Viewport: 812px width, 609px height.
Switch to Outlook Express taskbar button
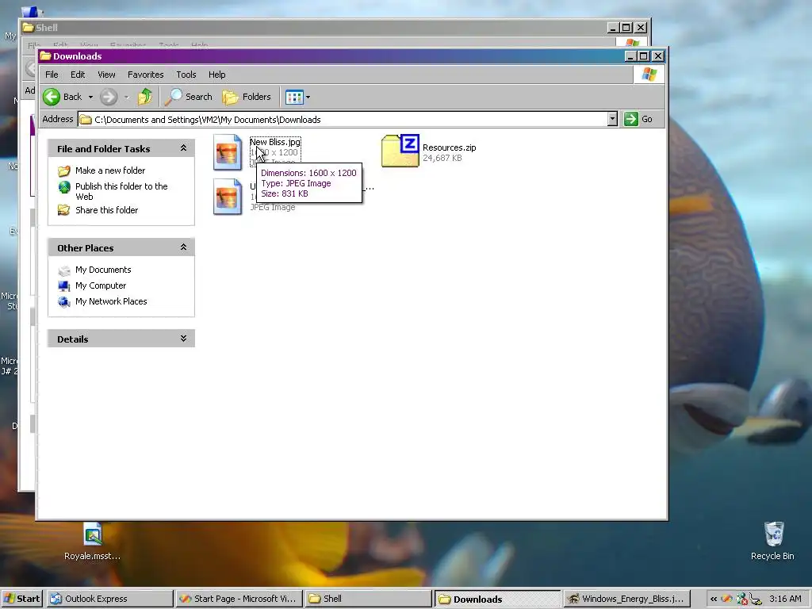(109, 599)
